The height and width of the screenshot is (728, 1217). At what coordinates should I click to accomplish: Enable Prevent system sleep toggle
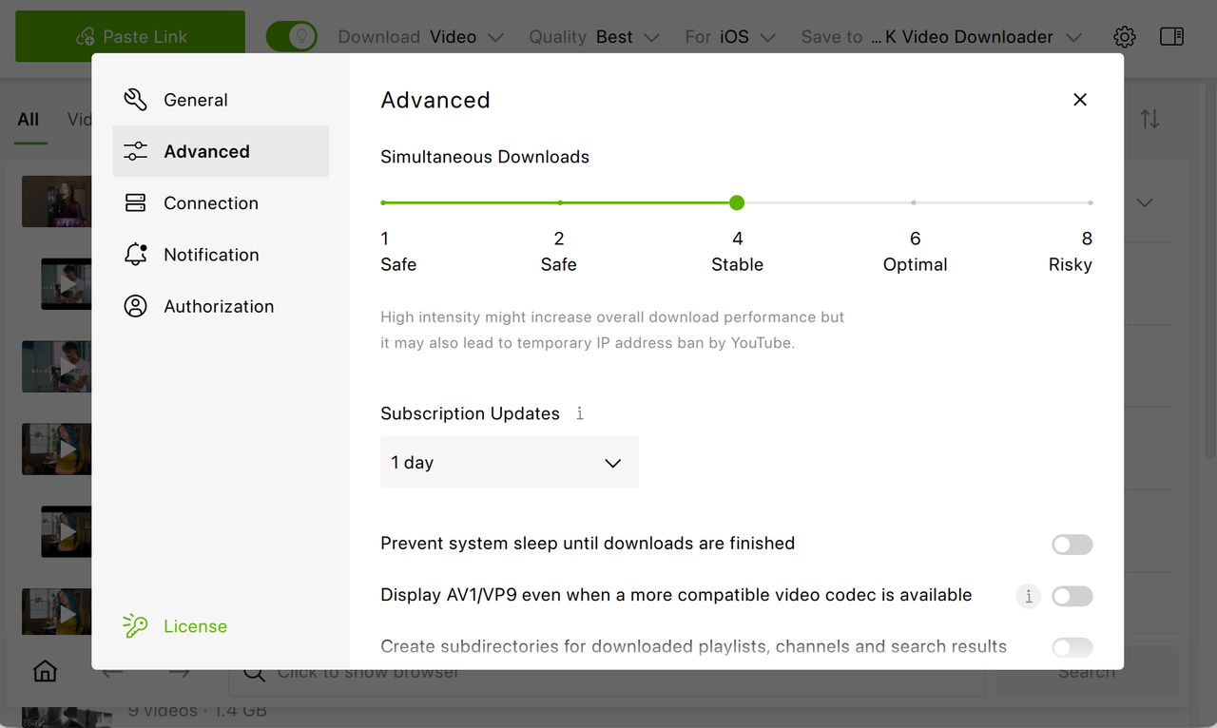point(1072,545)
